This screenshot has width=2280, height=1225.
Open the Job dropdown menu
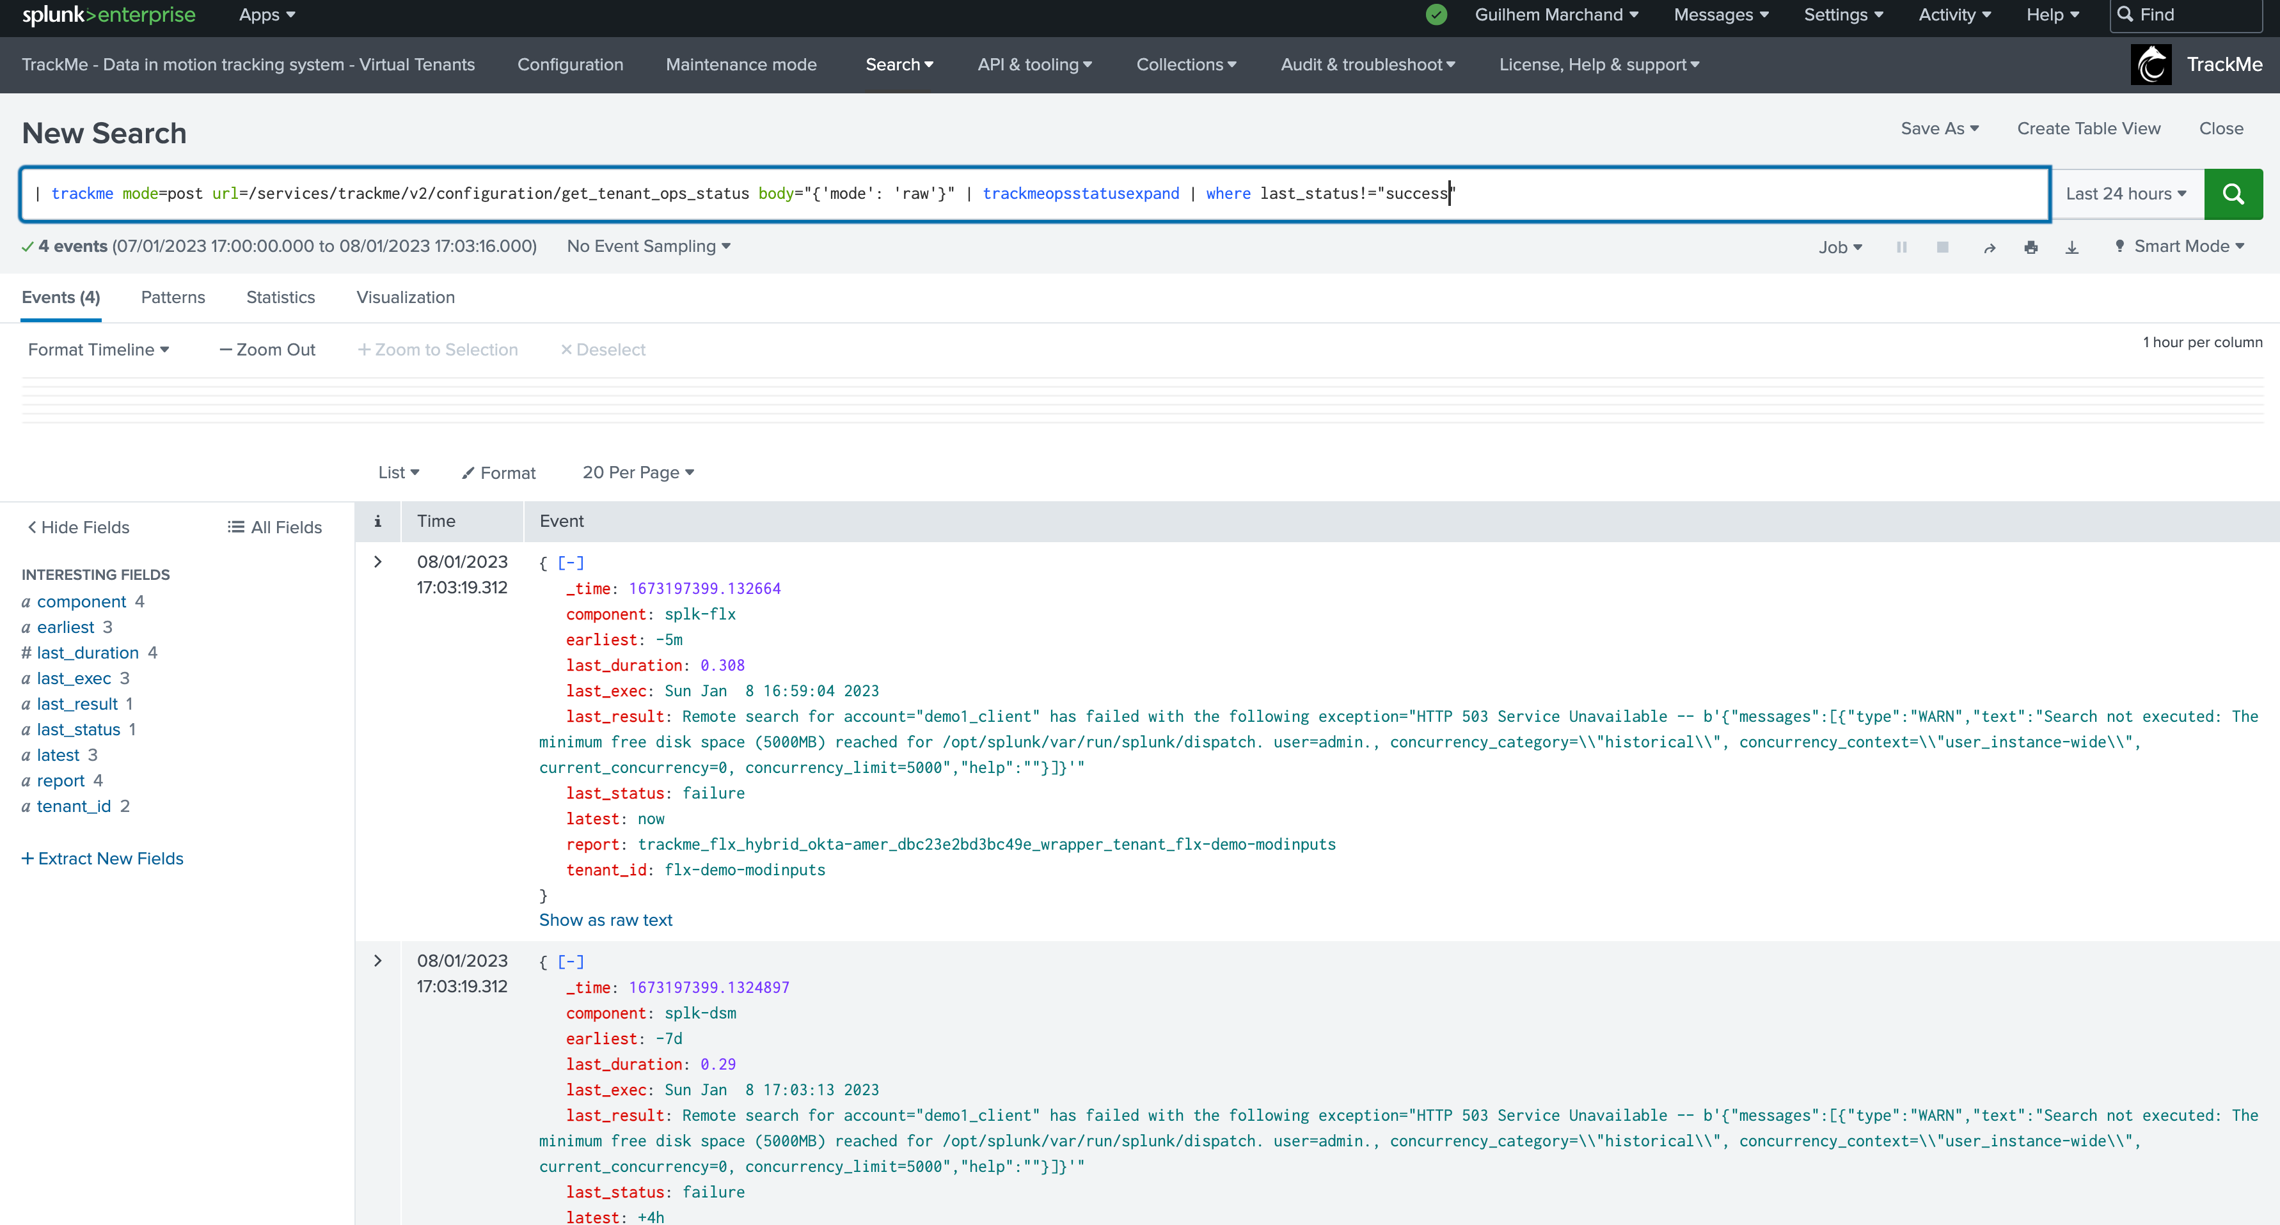tap(1840, 247)
